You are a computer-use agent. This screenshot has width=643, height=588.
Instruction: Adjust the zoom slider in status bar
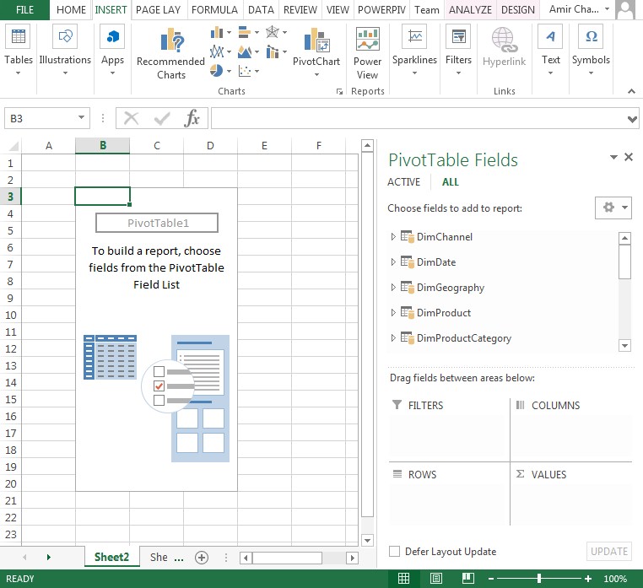[539, 579]
